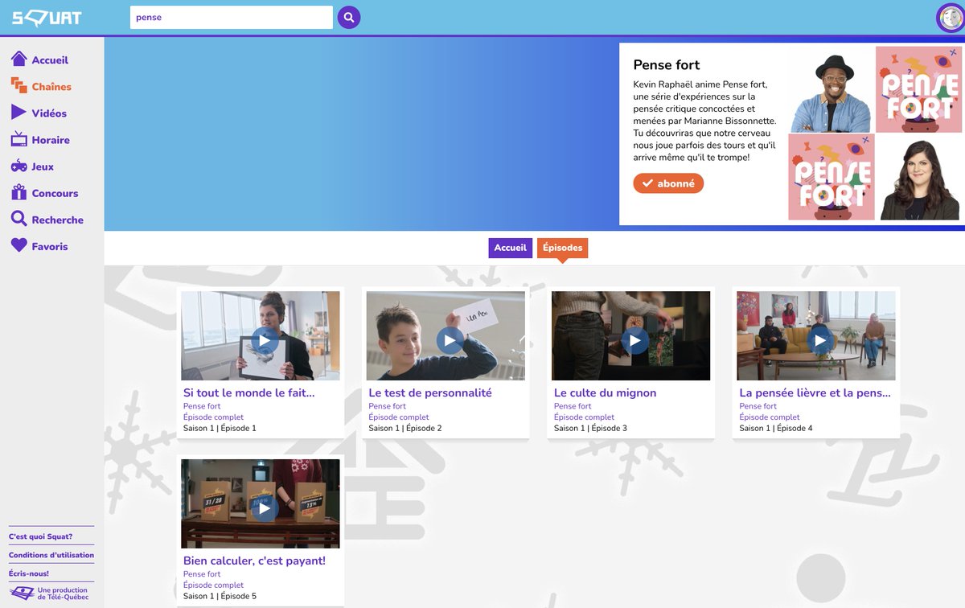Open Bien calculer, c'est payant! title

255,561
